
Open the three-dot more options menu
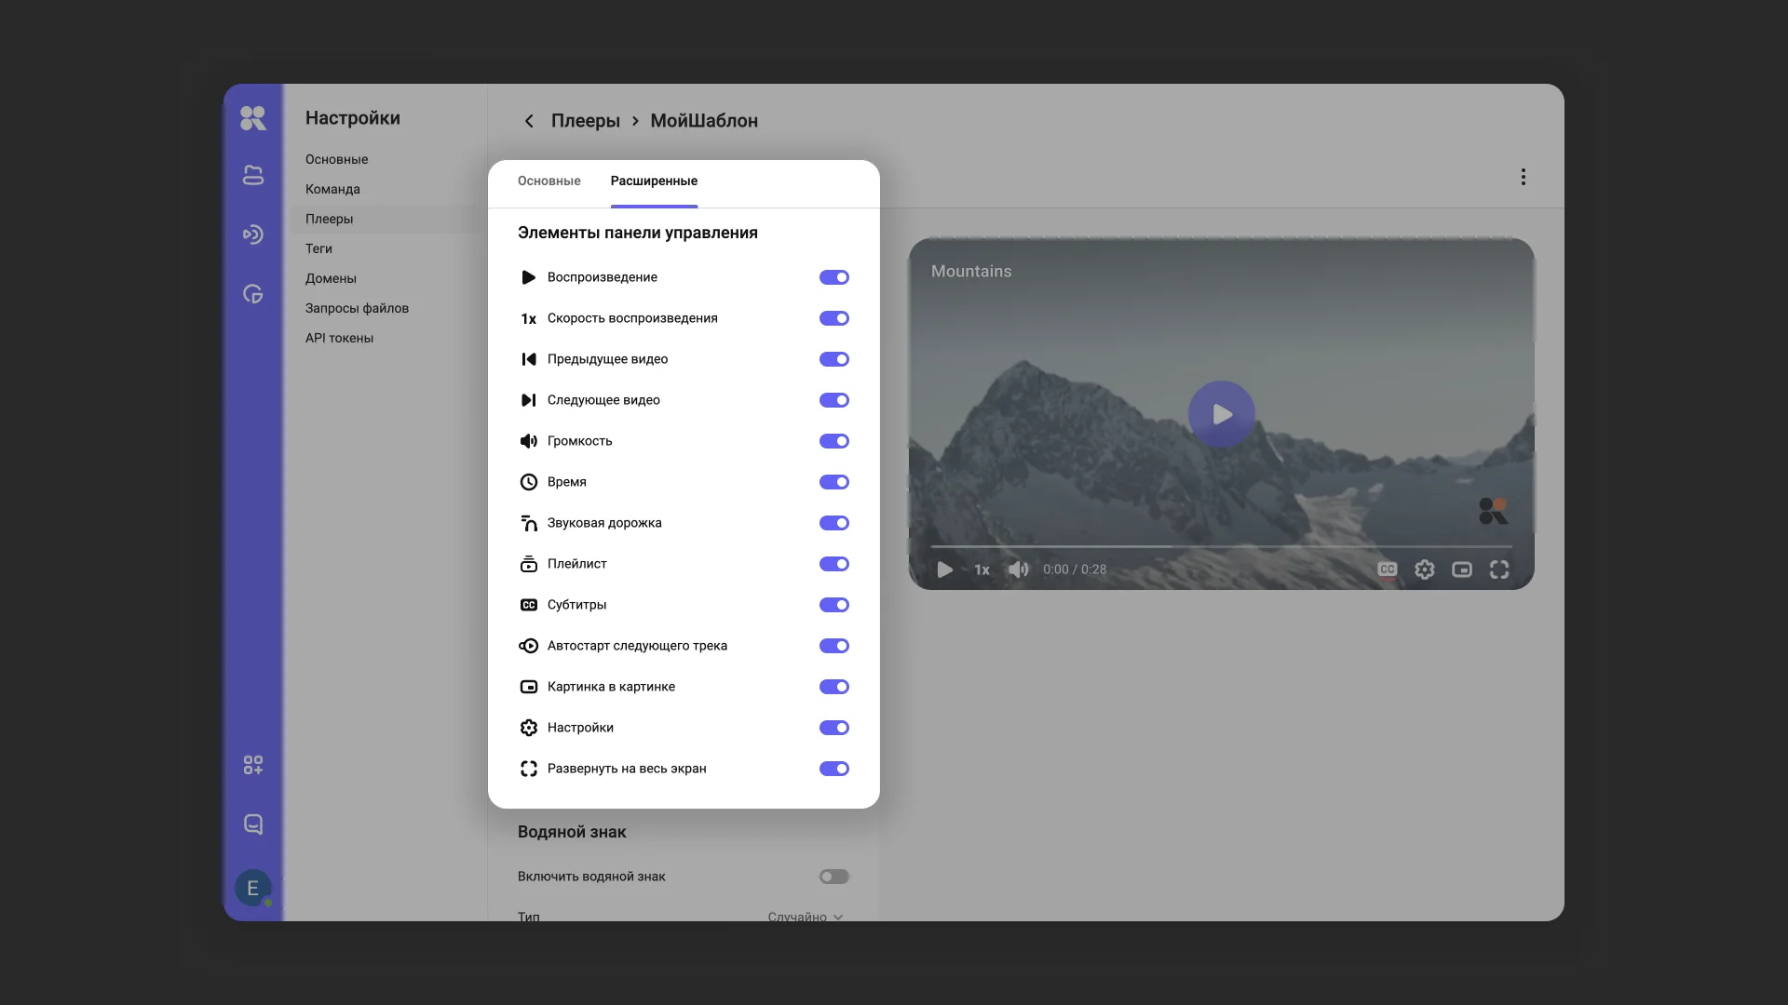1523,177
